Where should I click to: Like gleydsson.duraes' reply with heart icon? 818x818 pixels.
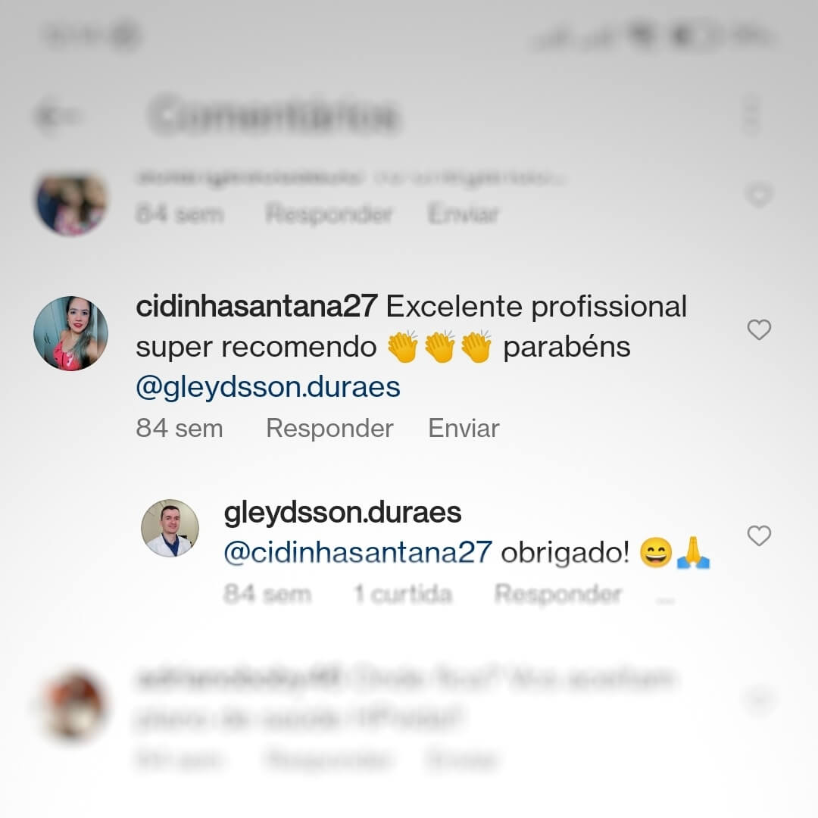point(758,535)
